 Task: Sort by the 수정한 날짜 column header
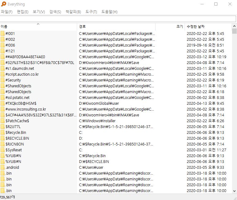[208, 27]
